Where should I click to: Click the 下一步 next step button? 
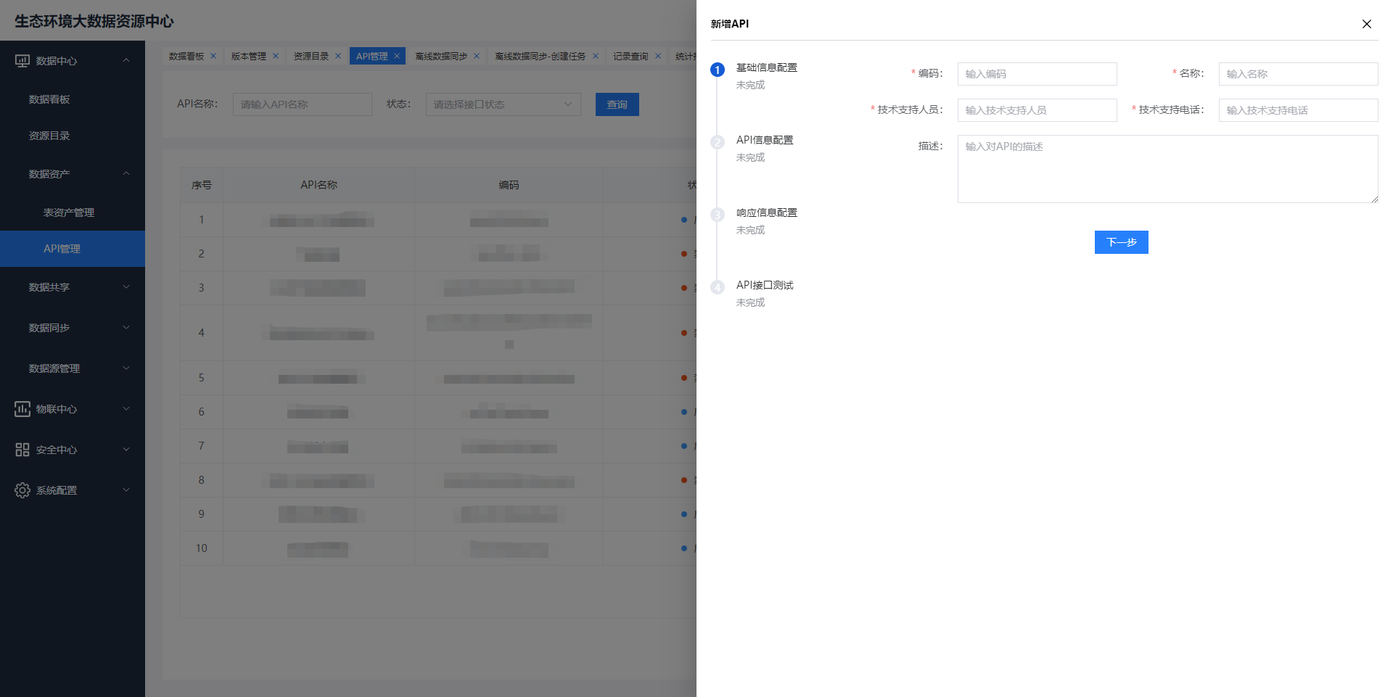click(x=1122, y=242)
